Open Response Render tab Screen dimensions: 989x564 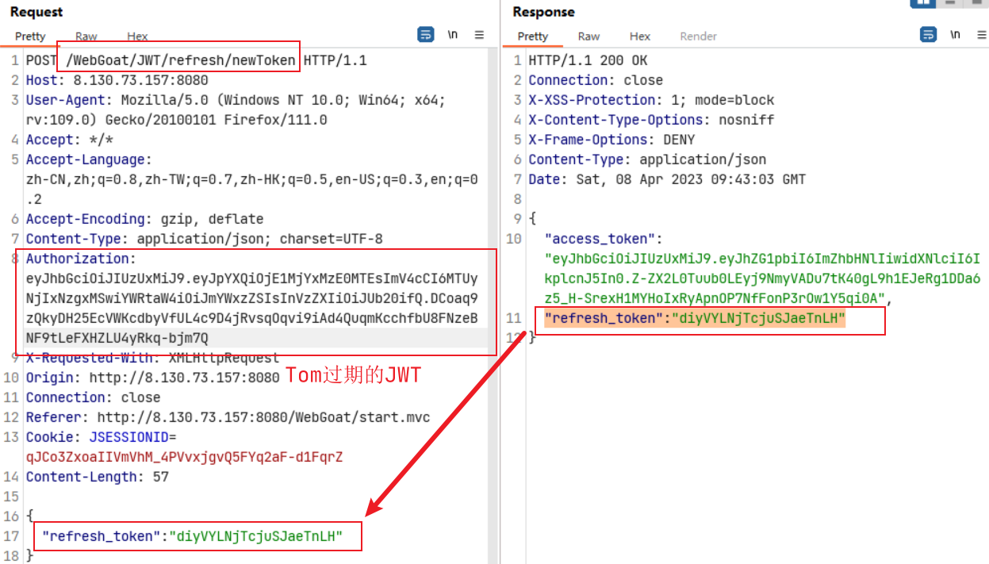pos(698,36)
